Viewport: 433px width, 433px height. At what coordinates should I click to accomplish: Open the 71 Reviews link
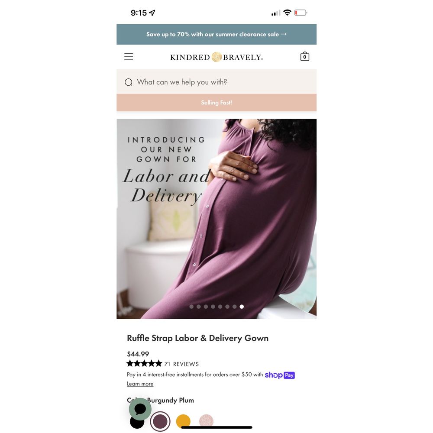pos(181,364)
